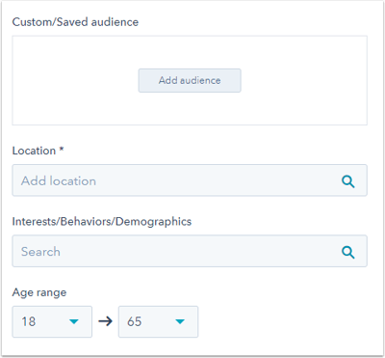Click the Custom/Saved audience label
385x358 pixels.
75,22
